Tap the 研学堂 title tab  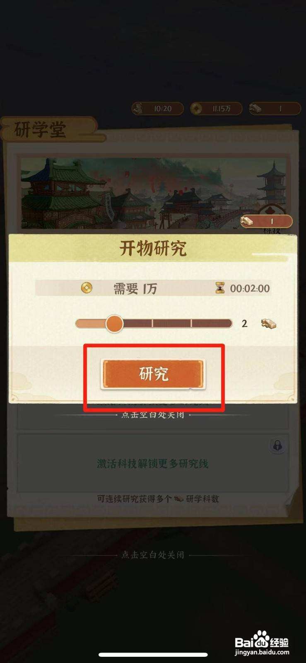tap(40, 130)
